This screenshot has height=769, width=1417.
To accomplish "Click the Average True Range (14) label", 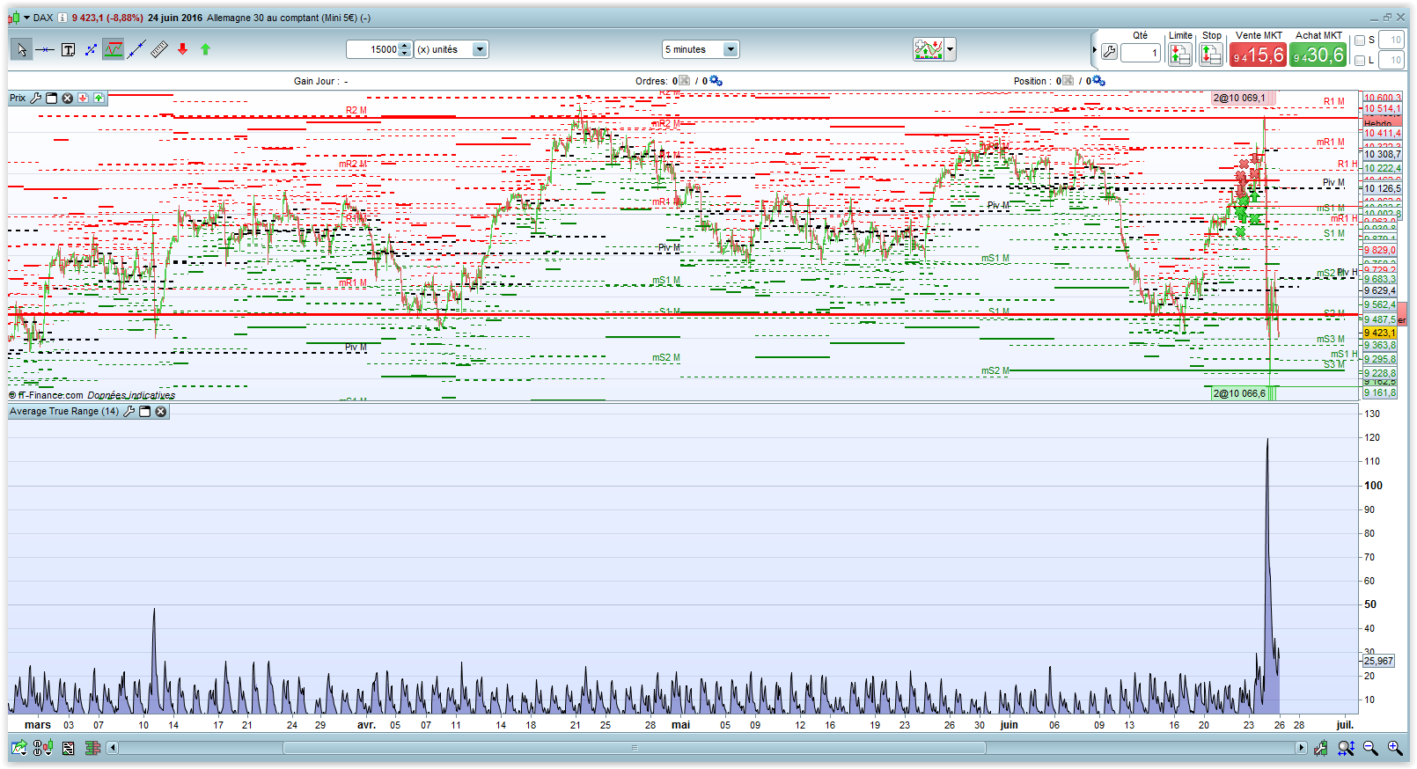I will (64, 411).
